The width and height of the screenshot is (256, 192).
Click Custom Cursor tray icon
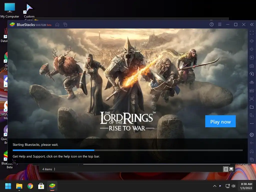click(220, 186)
